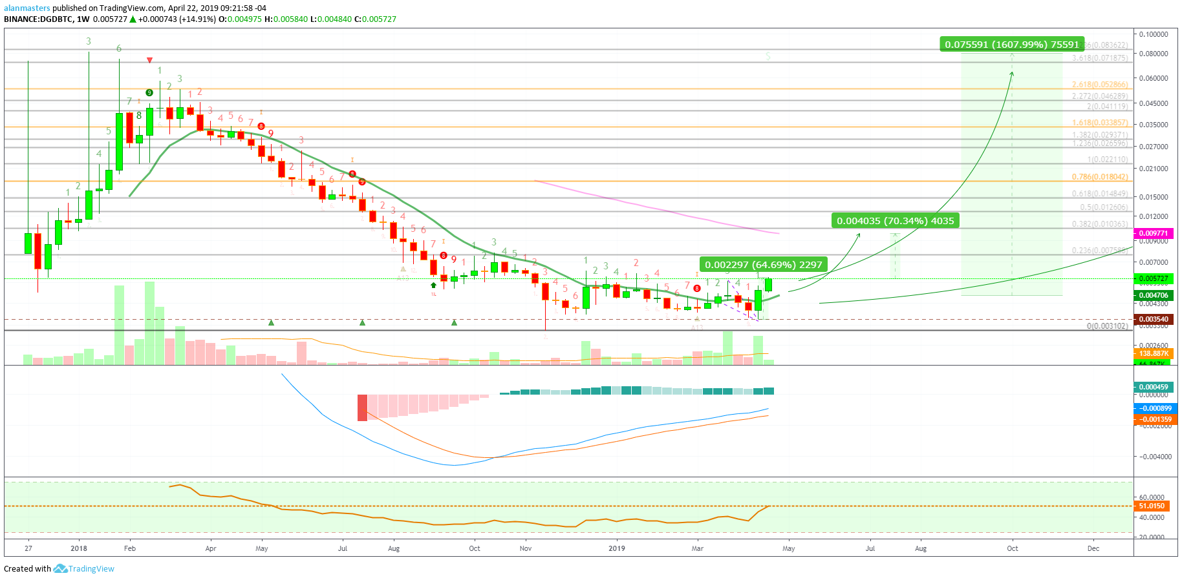Select Fibonacci label 0.382(0.010363)
1182x580 pixels.
click(1099, 224)
